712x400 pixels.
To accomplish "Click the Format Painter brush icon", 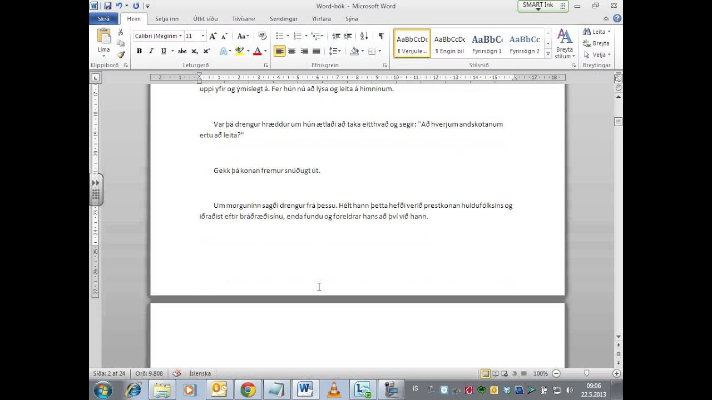I will [x=121, y=54].
